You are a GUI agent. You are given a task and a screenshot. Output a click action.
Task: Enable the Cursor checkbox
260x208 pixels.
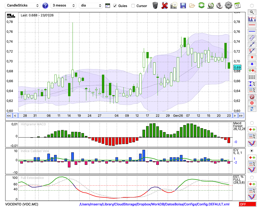tap(133, 6)
